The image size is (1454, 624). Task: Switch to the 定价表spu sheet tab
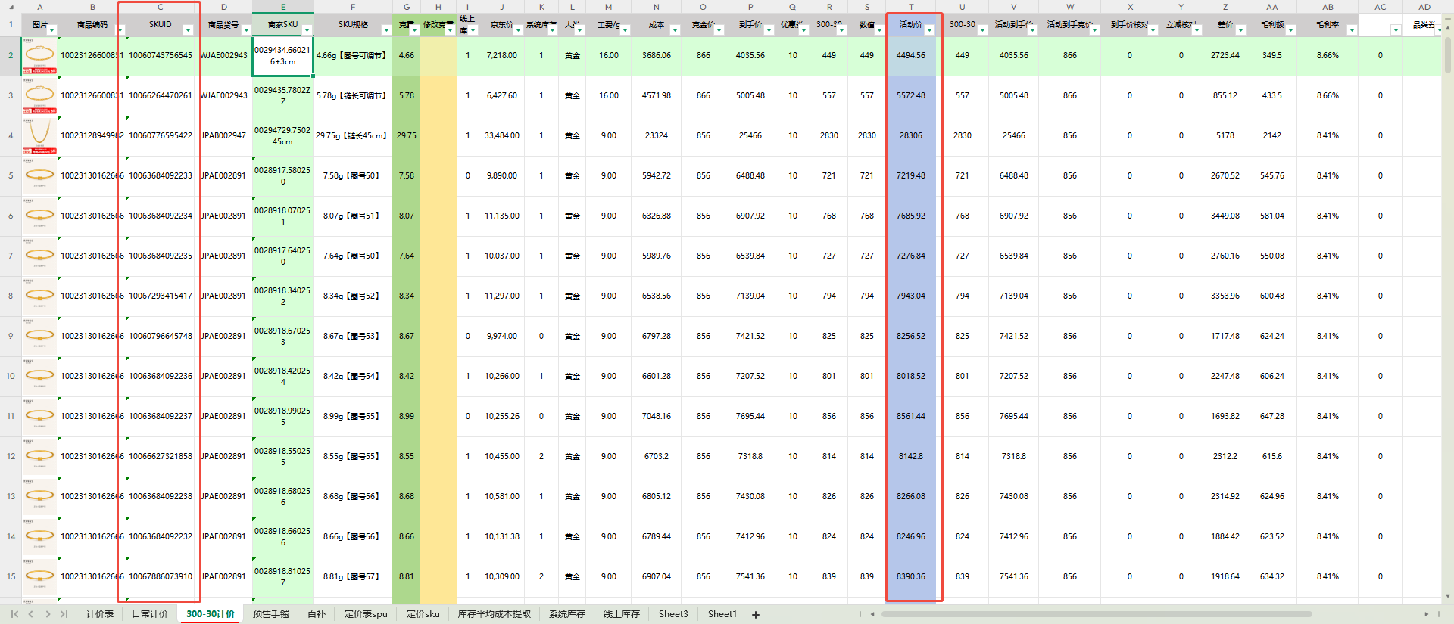(366, 614)
